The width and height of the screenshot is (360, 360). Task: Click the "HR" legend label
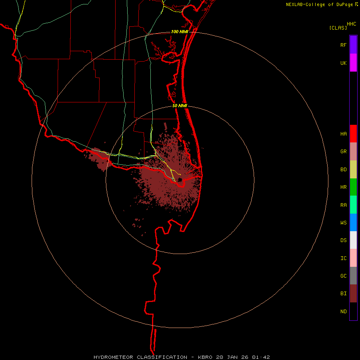point(343,187)
